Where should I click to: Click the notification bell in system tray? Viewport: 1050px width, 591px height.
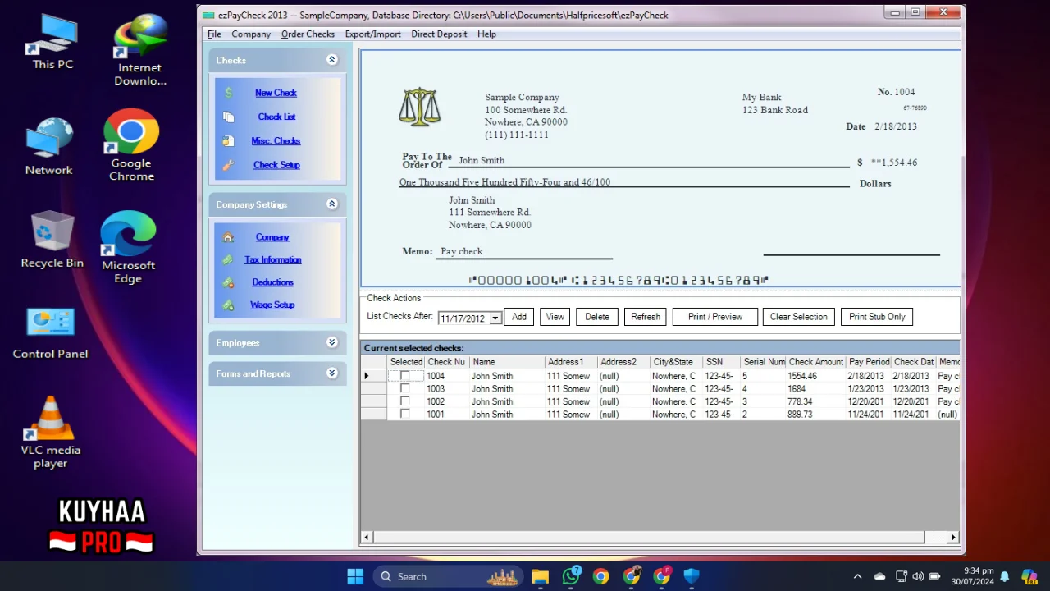tap(1004, 576)
